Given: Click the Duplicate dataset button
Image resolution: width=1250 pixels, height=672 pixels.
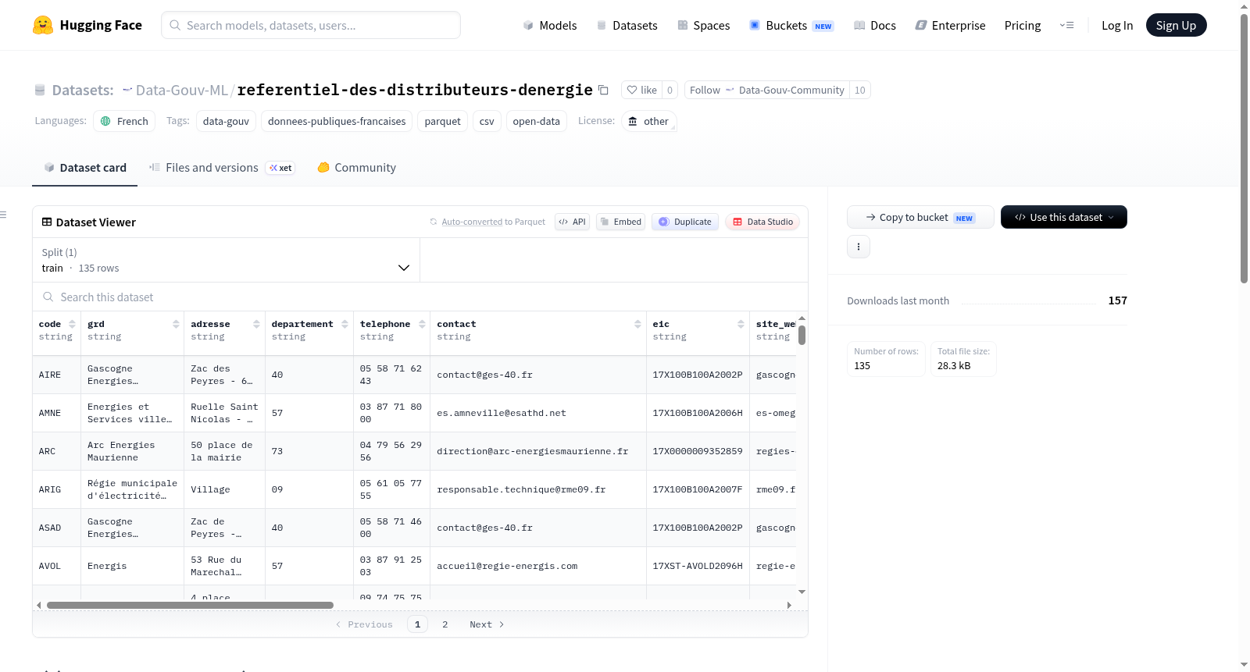Looking at the screenshot, I should [685, 222].
